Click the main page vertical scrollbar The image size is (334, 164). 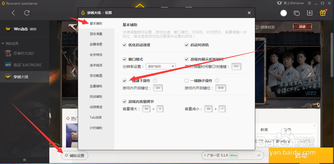332,54
